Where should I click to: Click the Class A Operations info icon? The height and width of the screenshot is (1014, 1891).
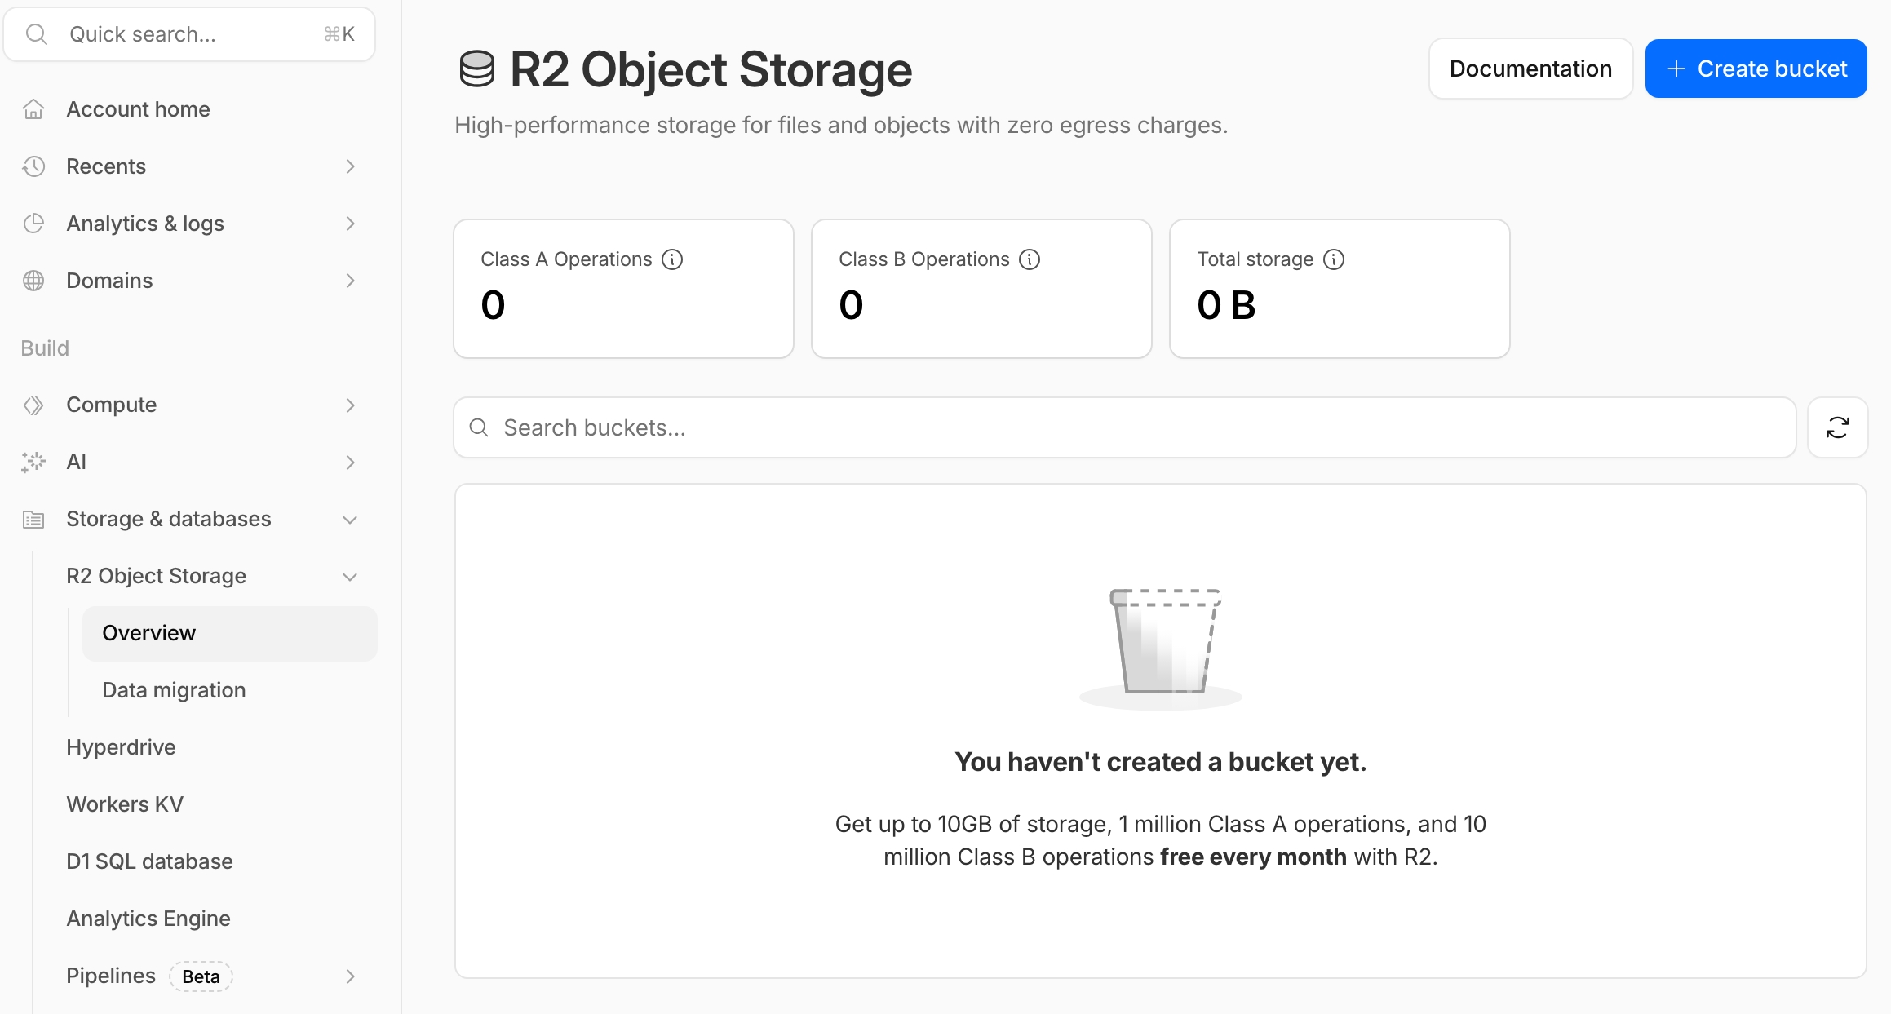672,259
